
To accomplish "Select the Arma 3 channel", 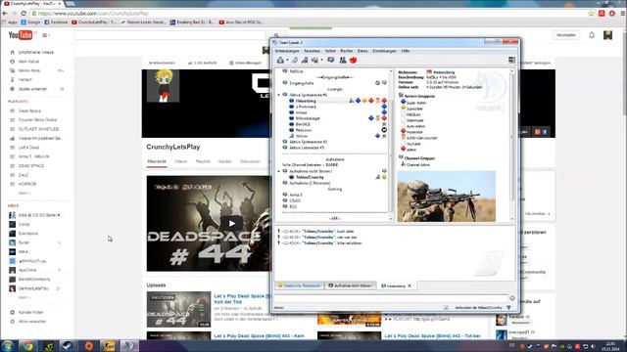I will point(296,195).
